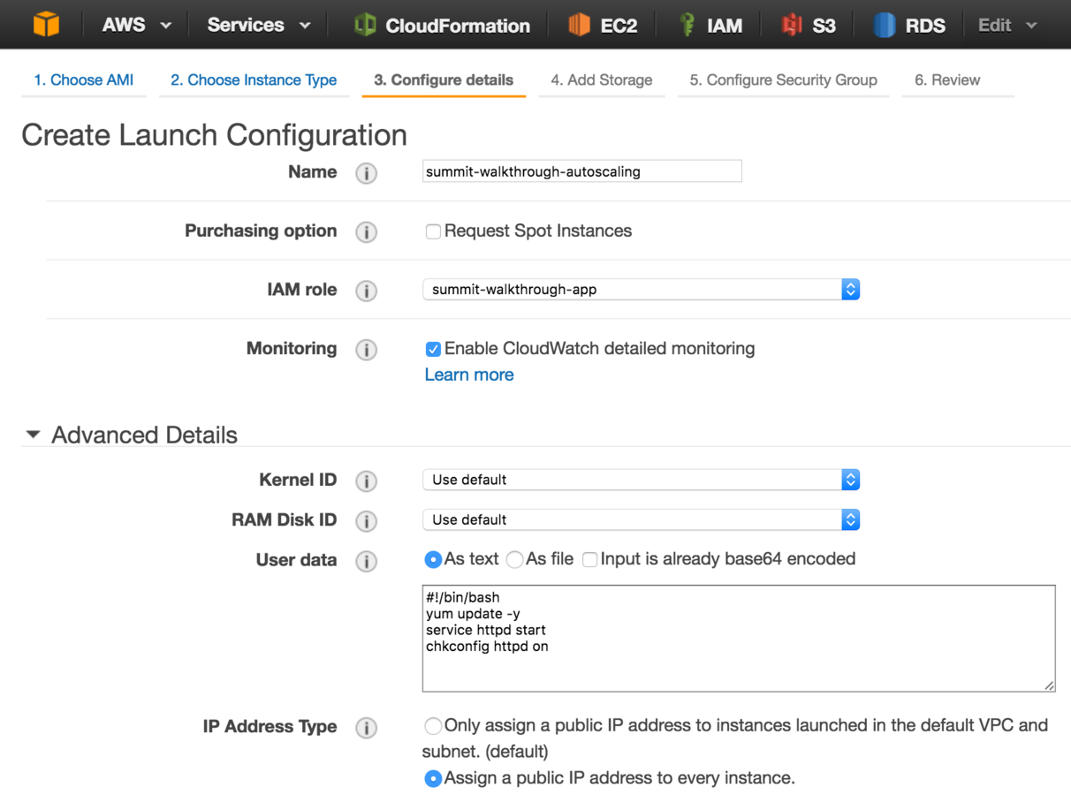Uncheck Enable CloudWatch detailed monitoring
The image size is (1071, 795).
tap(433, 349)
